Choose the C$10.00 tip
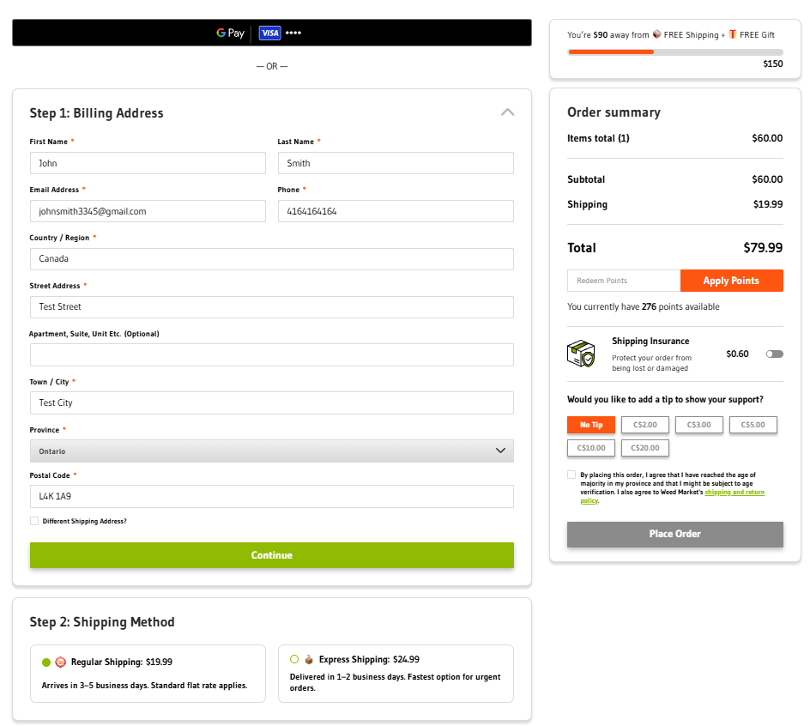810x726 pixels. point(591,448)
